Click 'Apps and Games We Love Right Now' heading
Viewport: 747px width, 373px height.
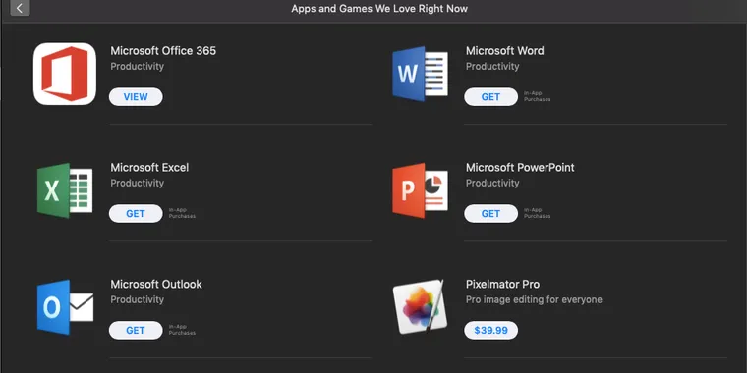379,9
